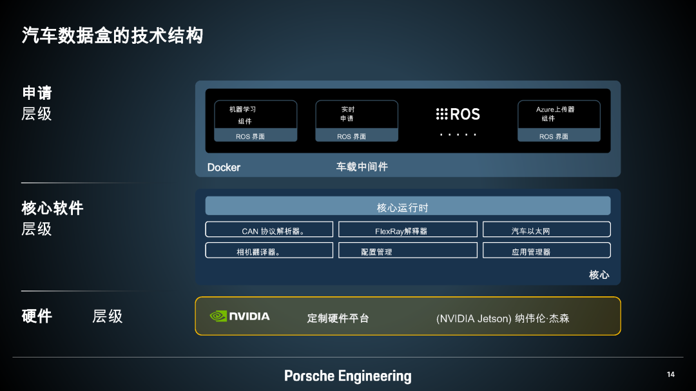Select the CAN 协议解析器 box
The width and height of the screenshot is (696, 391).
269,229
